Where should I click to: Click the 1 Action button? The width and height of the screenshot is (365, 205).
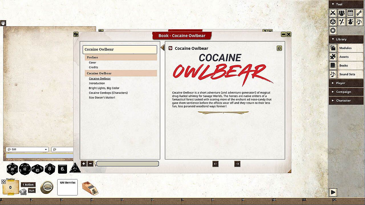coord(28,185)
